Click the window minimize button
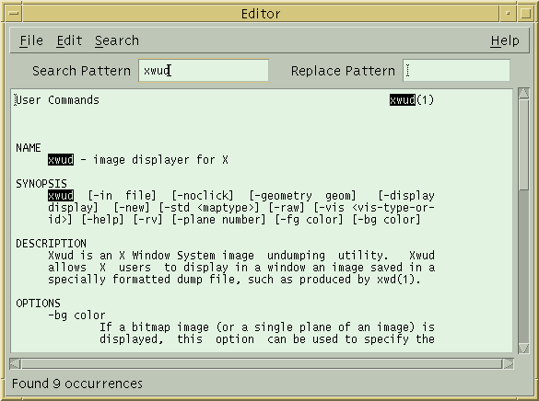The height and width of the screenshot is (401, 539). click(x=508, y=14)
